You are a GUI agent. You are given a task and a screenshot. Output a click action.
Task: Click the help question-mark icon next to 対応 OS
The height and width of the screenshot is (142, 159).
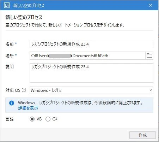coord(24,90)
